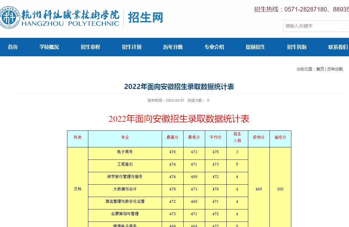Open the 首页 navigation menu item
This screenshot has width=349, height=227.
point(13,47)
